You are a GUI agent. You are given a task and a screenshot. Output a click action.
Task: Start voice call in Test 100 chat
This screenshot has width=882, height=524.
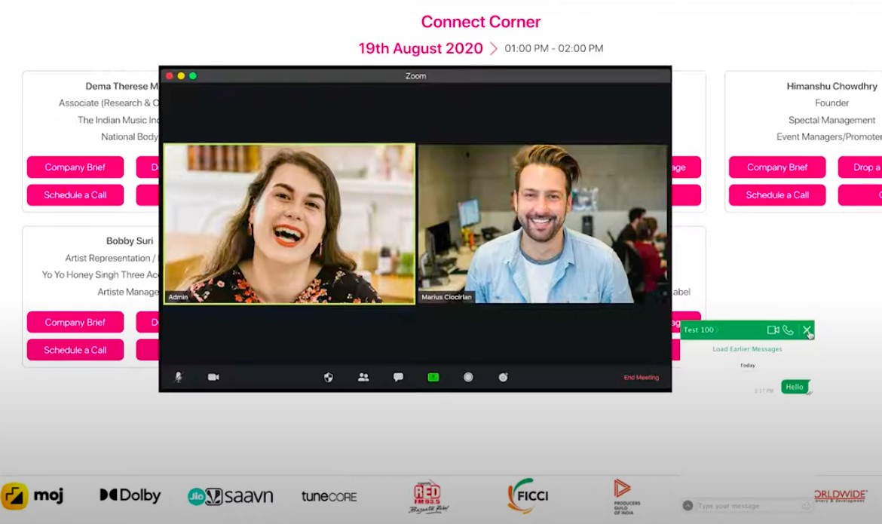pyautogui.click(x=788, y=330)
